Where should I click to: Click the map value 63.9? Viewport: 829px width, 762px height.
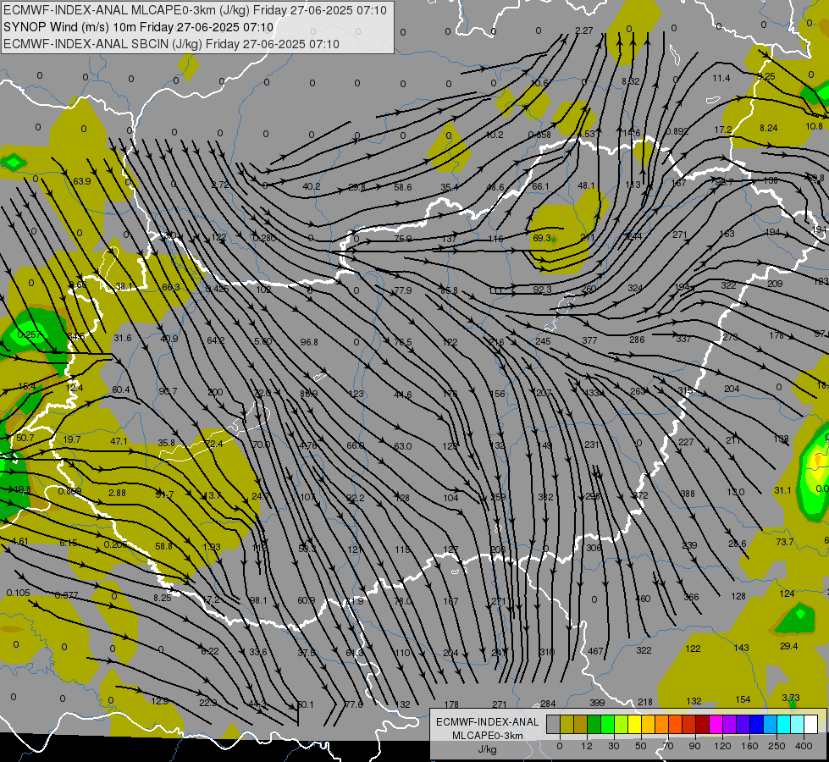pyautogui.click(x=82, y=181)
